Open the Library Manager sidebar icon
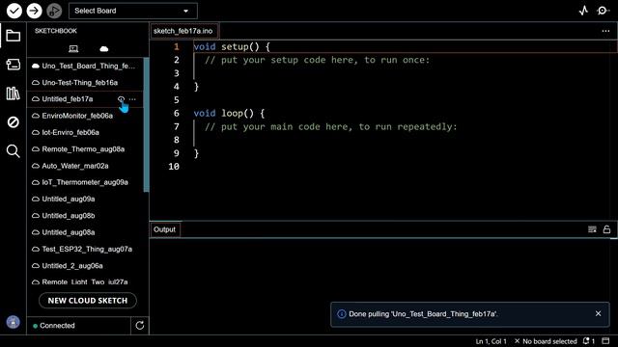The width and height of the screenshot is (618, 347). click(x=13, y=93)
